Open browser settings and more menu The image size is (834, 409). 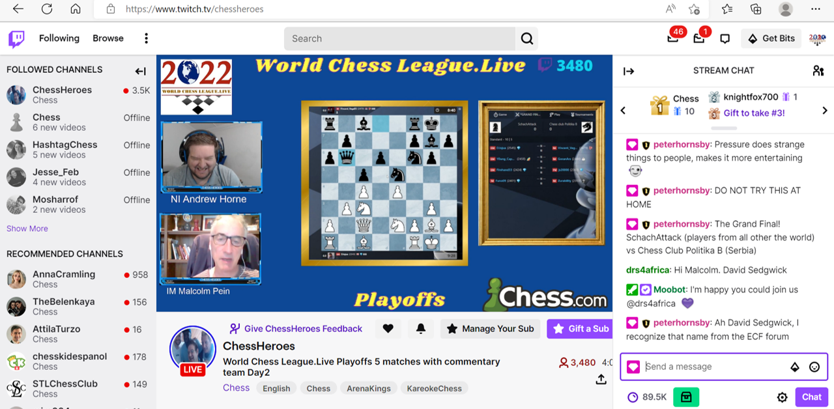pyautogui.click(x=816, y=9)
